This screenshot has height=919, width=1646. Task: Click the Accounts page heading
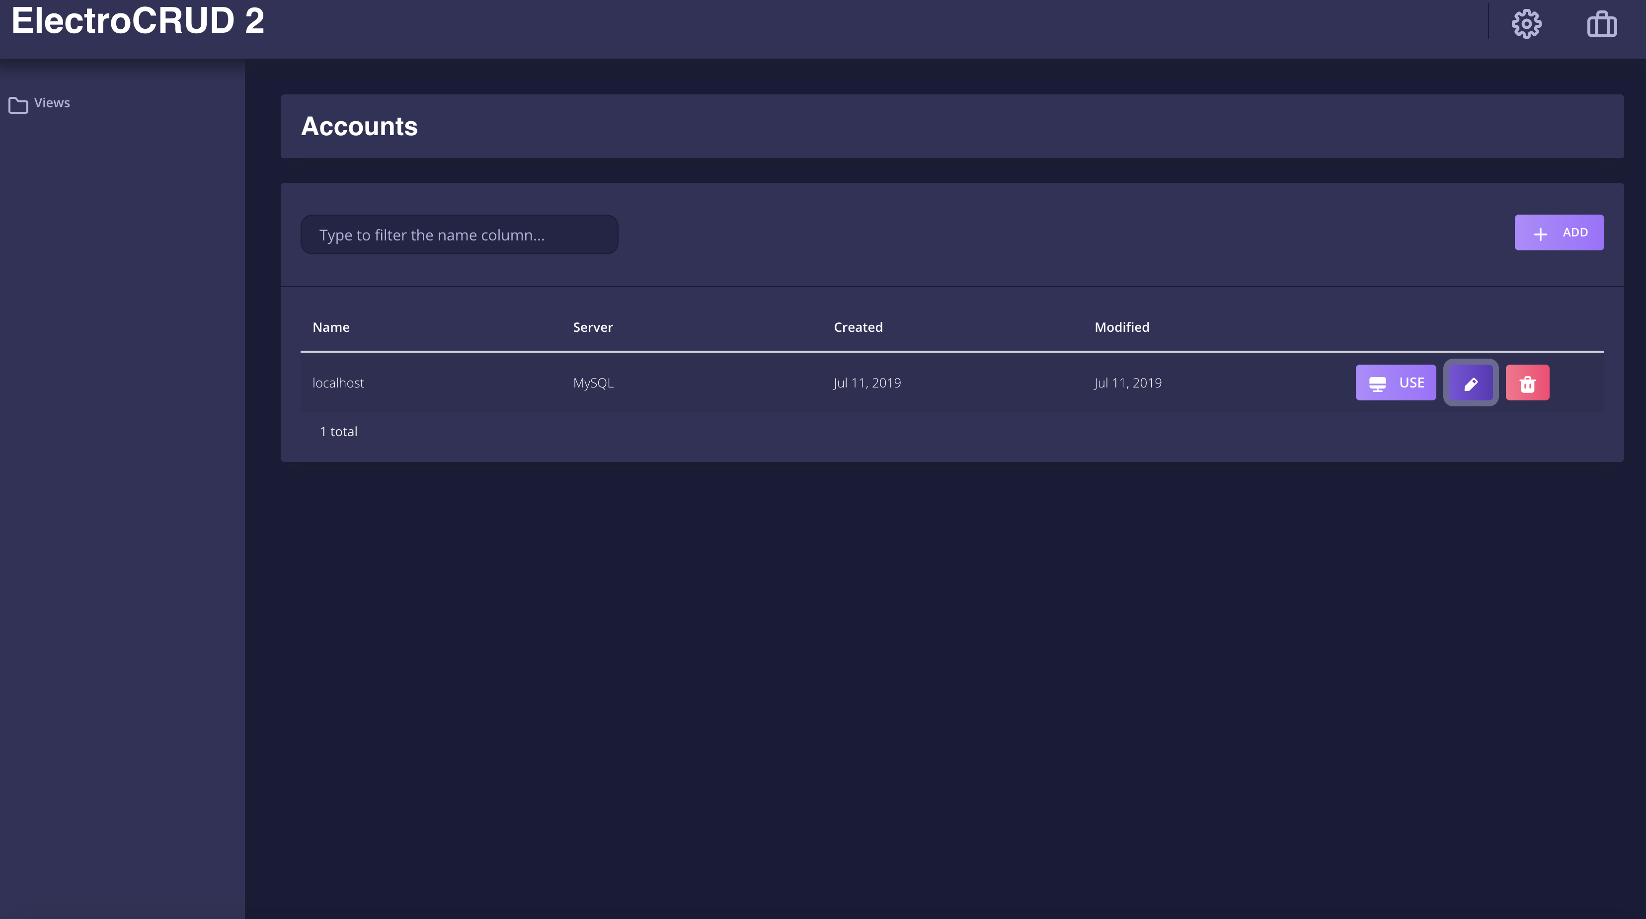point(359,127)
